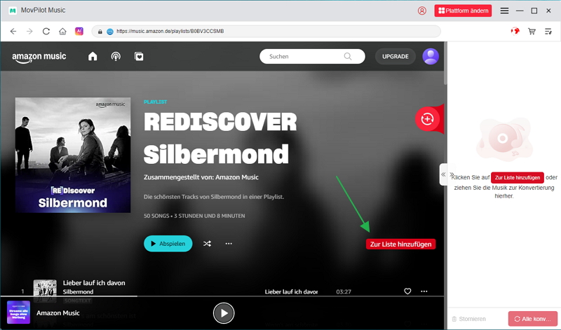
Task: Click the REDISCOVER Silbermond playlist cover
Action: (x=73, y=155)
